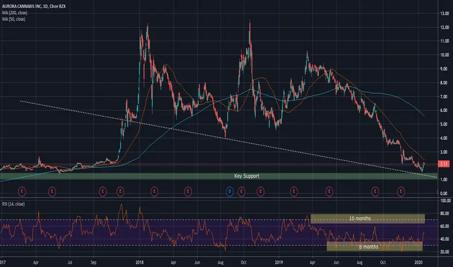Click the MA (50, close) indicator legend
453x267 pixels.
(14, 19)
